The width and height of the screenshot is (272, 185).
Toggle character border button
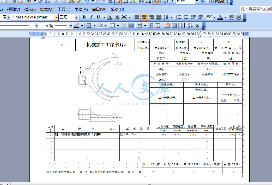pos(110,17)
